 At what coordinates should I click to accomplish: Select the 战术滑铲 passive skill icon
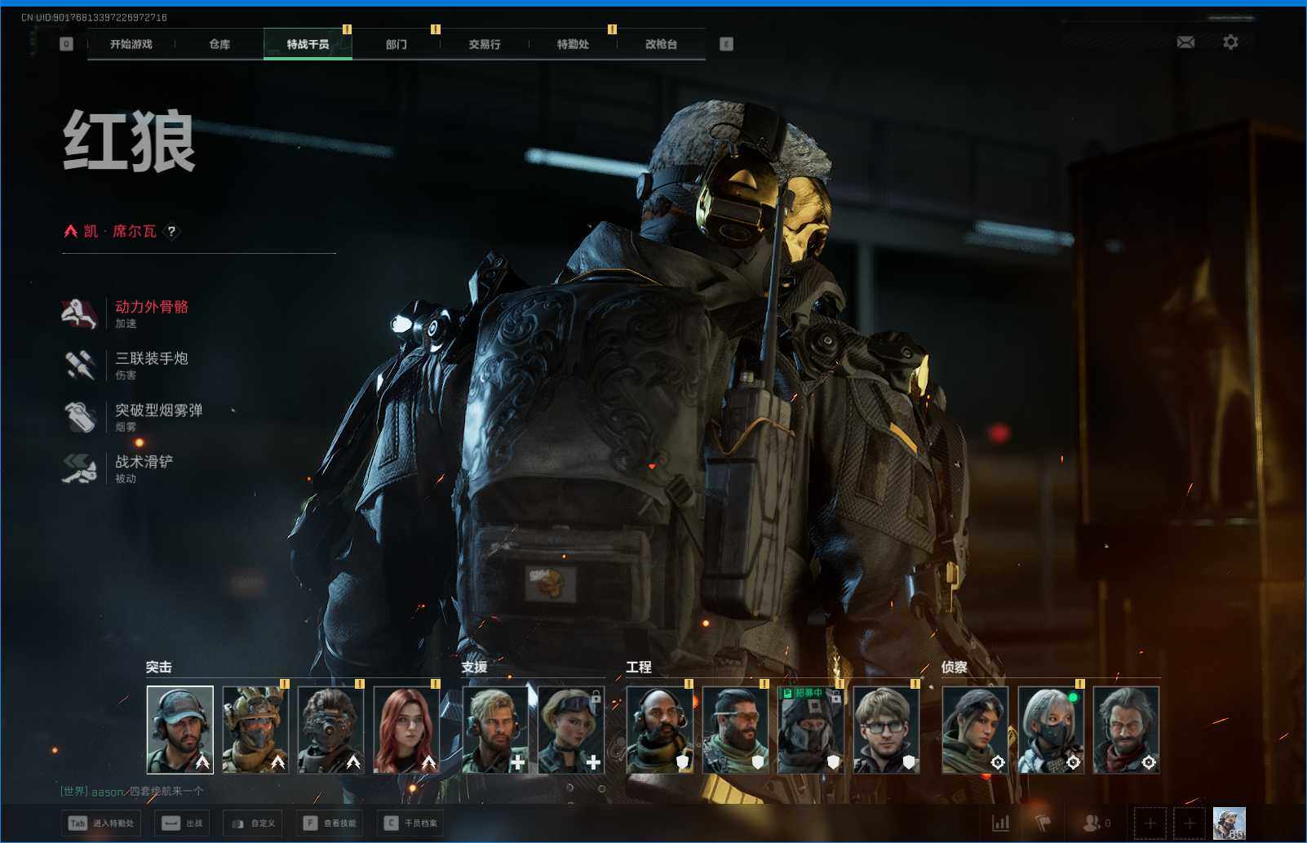tap(79, 468)
